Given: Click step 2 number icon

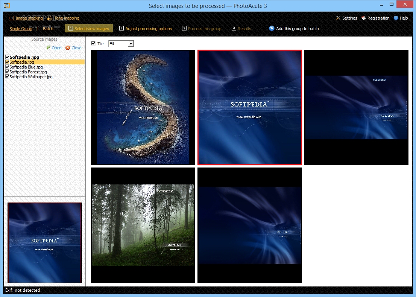Looking at the screenshot, I should [121, 28].
